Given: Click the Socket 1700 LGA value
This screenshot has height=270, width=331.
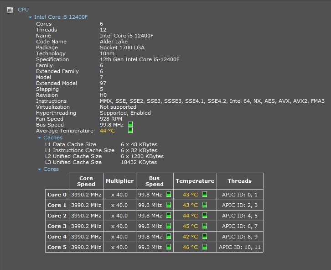Looking at the screenshot, I should coord(122,48).
